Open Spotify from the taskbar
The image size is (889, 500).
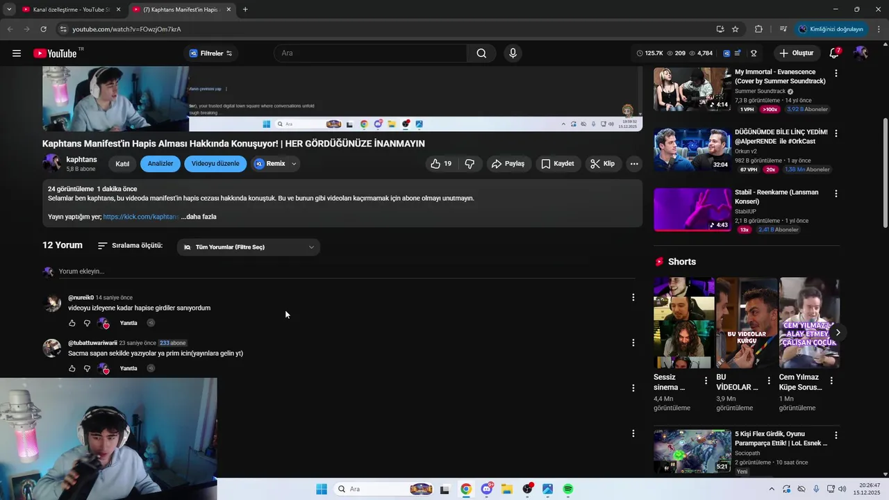click(568, 489)
